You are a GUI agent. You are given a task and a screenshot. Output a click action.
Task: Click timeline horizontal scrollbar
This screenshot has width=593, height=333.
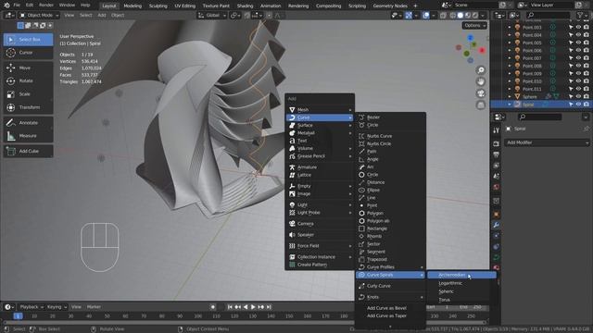[244, 323]
